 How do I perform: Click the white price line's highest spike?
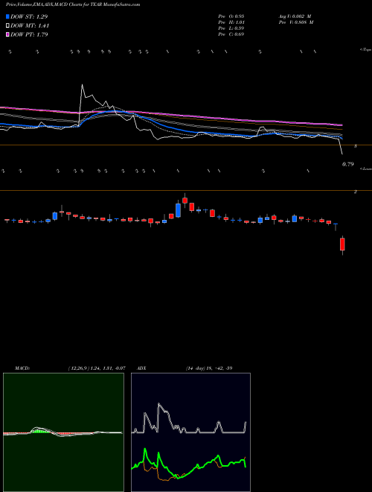(82, 85)
